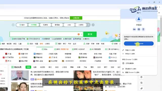Open saved passwords key icon in profile menu

[x=134, y=29]
